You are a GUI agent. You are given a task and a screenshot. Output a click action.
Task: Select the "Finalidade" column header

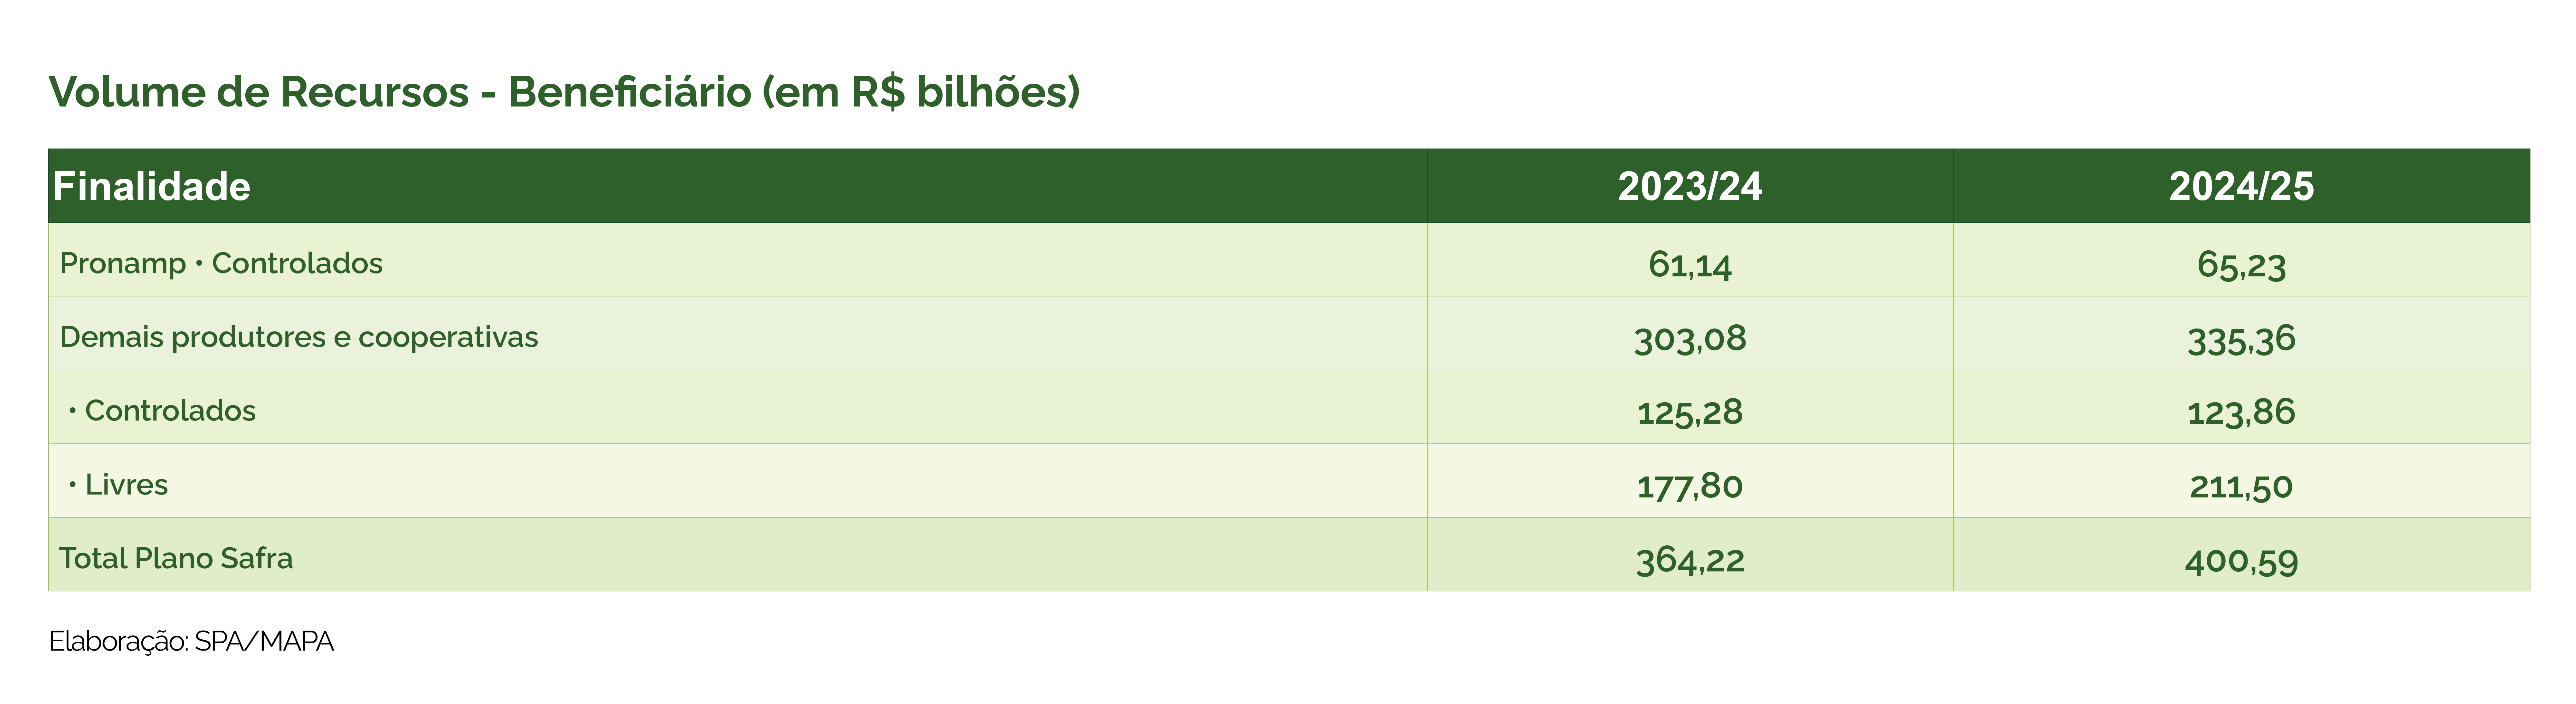coord(151,187)
